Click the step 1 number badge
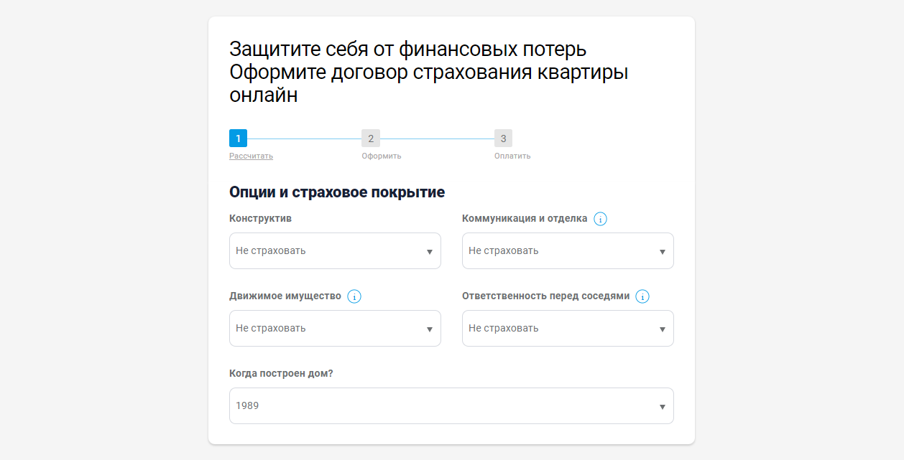Screen dimensions: 904x460 238,139
